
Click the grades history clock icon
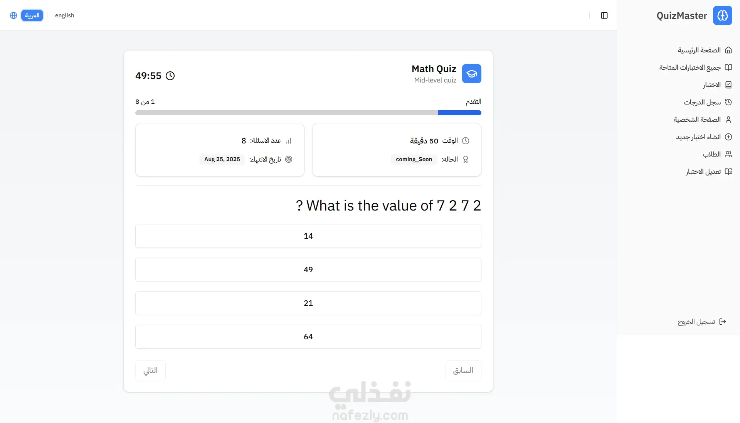tap(728, 102)
